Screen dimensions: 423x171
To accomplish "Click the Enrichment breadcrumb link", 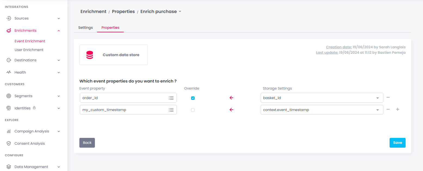I will tap(93, 12).
